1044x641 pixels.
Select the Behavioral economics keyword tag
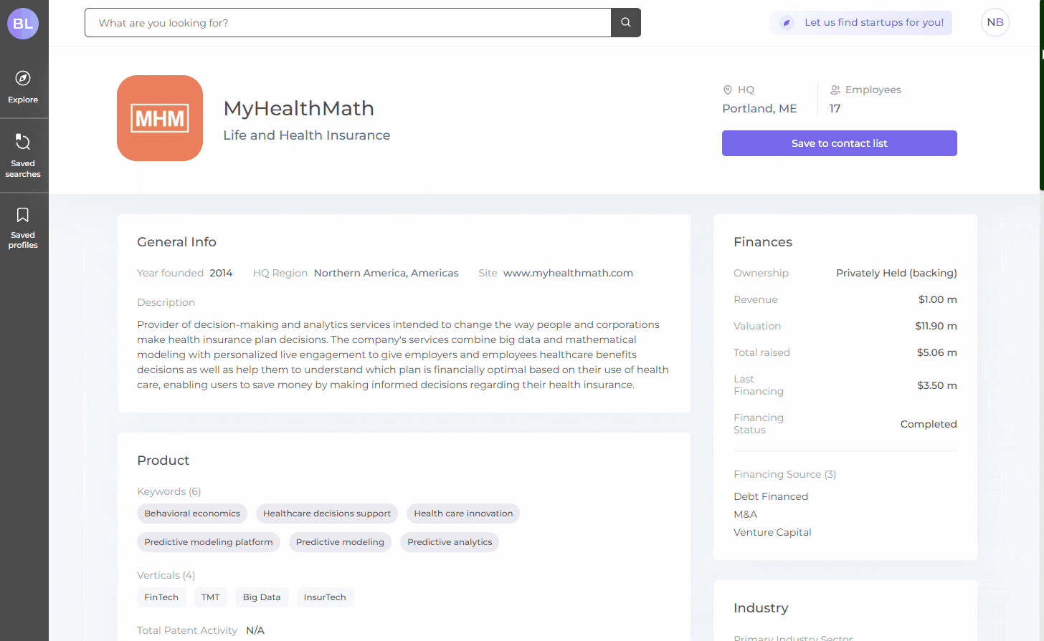(192, 514)
